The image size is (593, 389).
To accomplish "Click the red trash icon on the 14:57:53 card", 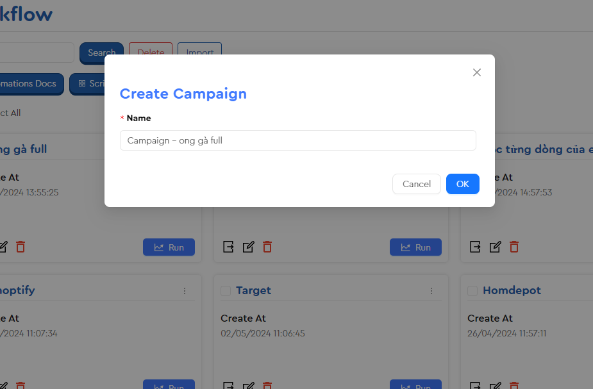I will point(514,247).
